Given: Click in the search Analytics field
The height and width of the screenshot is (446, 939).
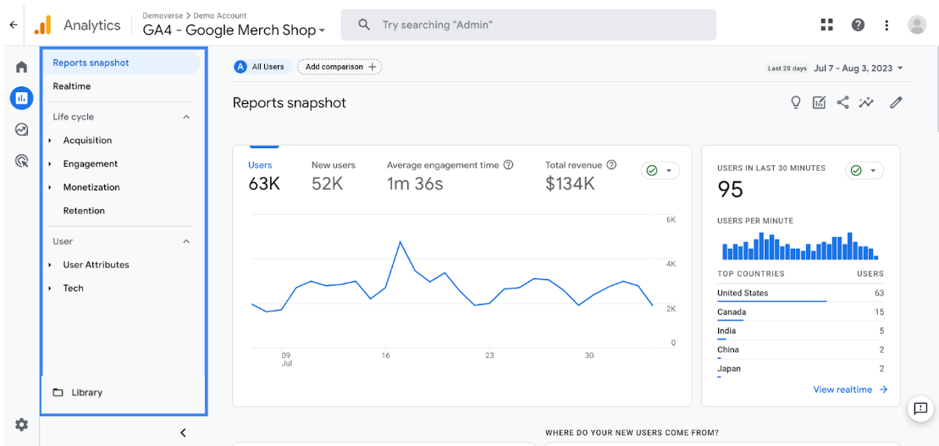Looking at the screenshot, I should coord(529,25).
